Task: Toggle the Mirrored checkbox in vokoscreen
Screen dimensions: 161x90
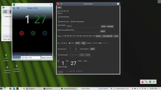Action: (x=4, y=26)
